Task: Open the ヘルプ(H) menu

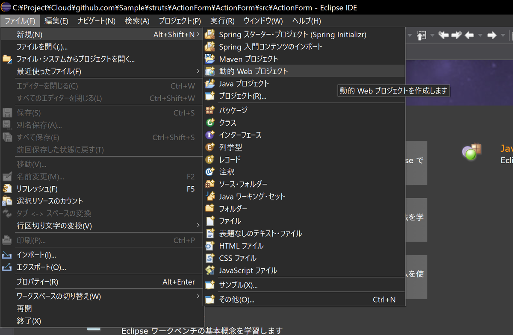Action: coord(307,21)
